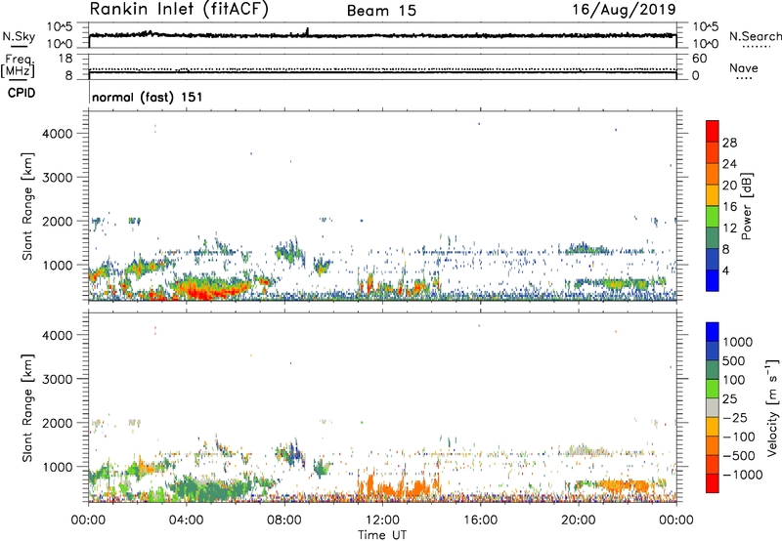The height and width of the screenshot is (541, 782).
Task: Click the noise spike near 09:00 in N.Sky
Action: tap(307, 31)
